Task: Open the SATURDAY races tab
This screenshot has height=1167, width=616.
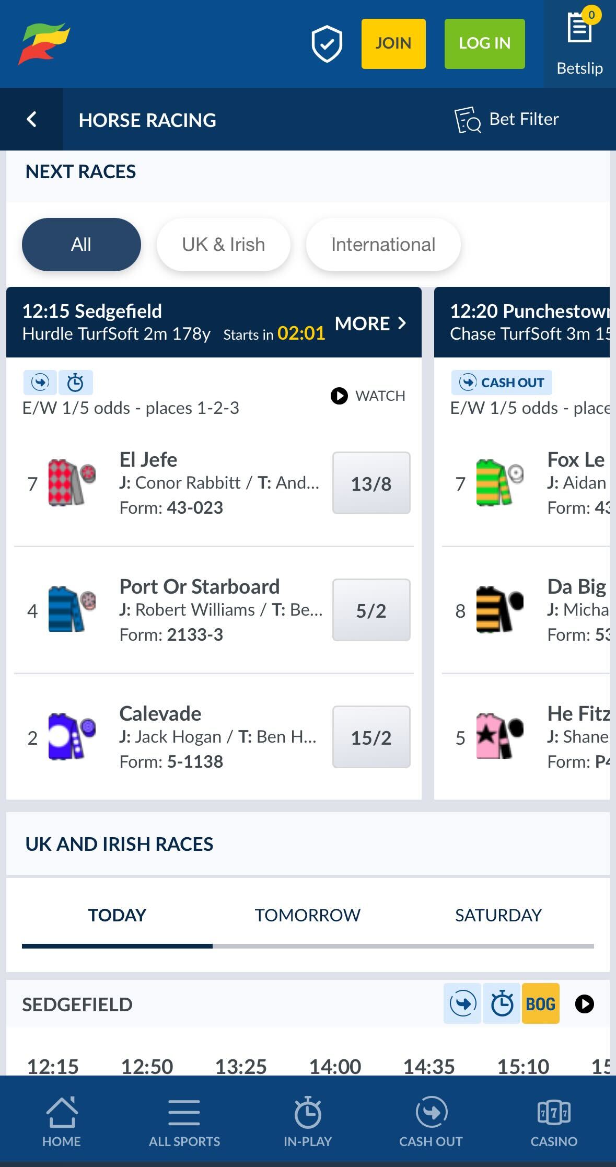Action: pyautogui.click(x=498, y=915)
